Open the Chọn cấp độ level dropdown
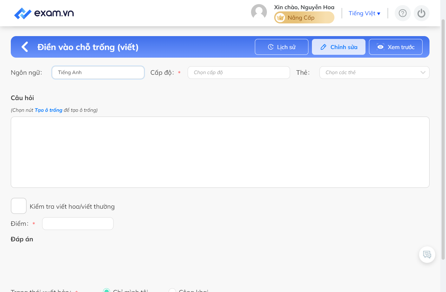The height and width of the screenshot is (292, 446). coord(239,73)
